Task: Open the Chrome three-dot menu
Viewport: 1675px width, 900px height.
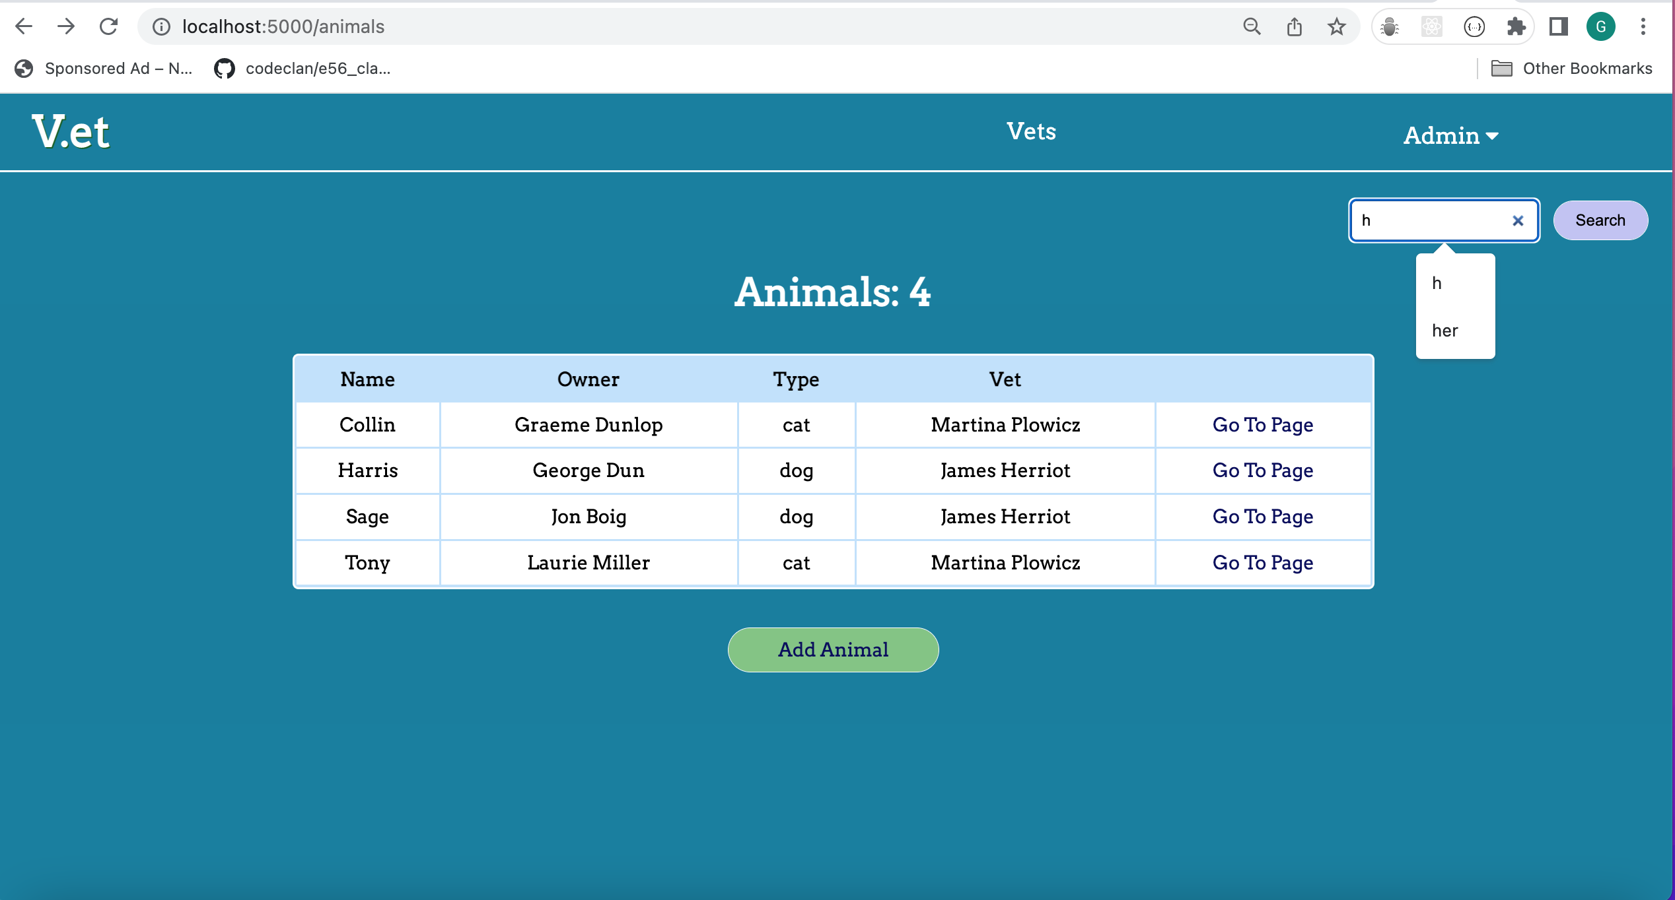Action: click(x=1643, y=26)
